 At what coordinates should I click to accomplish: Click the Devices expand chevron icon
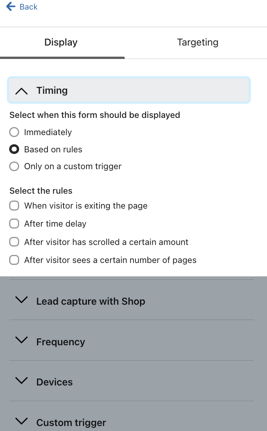(21, 380)
